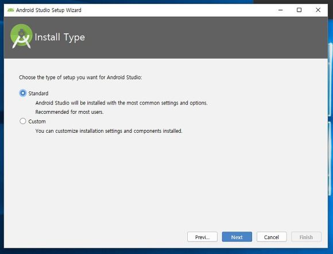Choose the Custom install type radio button
Image resolution: width=333 pixels, height=254 pixels.
(x=23, y=121)
